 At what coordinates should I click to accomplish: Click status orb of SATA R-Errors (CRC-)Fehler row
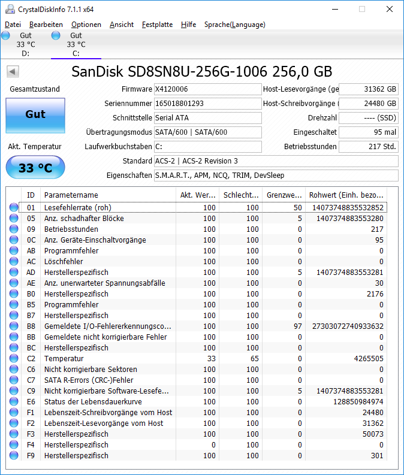14,380
